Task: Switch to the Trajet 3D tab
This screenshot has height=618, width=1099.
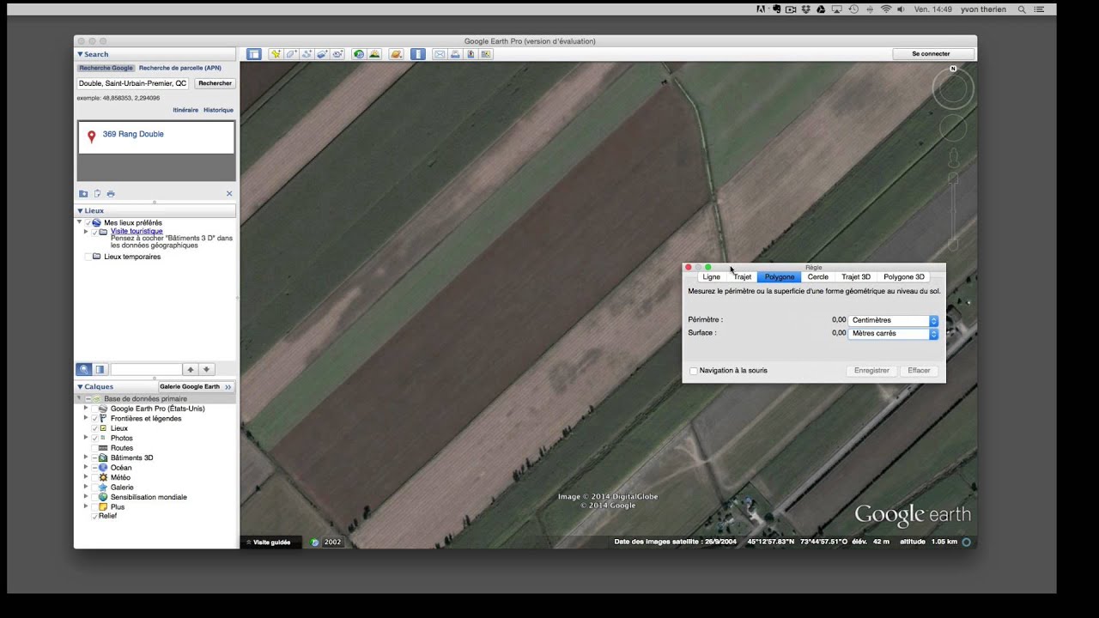Action: [x=856, y=277]
